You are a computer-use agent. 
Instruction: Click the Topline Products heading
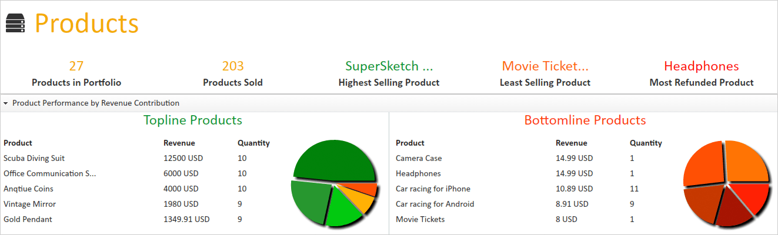(193, 120)
